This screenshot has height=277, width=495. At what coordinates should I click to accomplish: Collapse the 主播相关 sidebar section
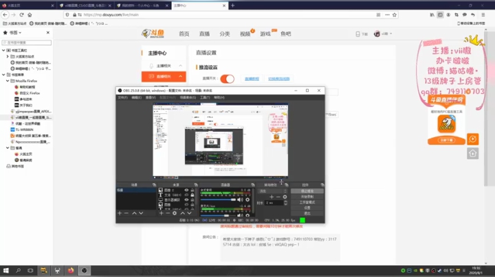180,66
